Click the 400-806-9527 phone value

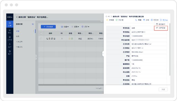click(137, 52)
